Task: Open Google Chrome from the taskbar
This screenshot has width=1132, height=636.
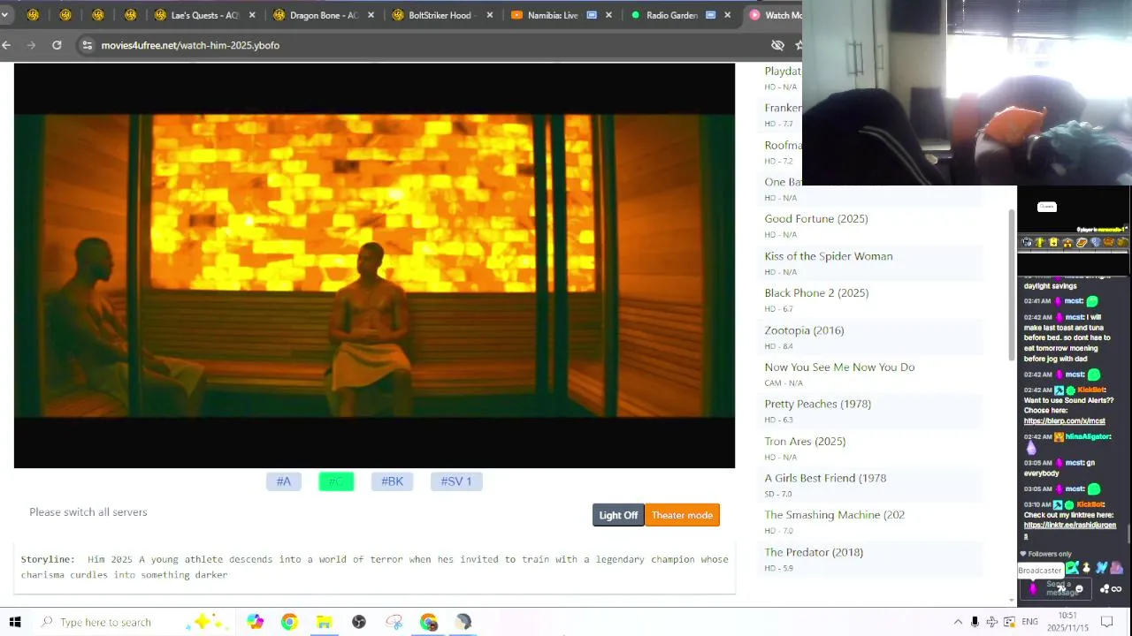Action: (289, 622)
